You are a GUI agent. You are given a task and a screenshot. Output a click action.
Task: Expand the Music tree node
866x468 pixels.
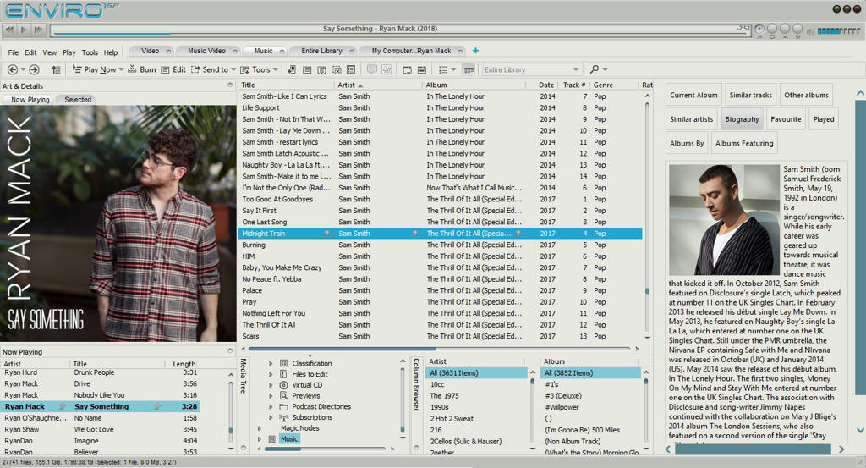coord(260,438)
